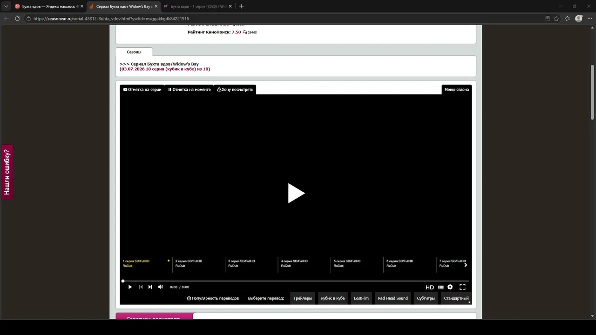Click the Хочу посмотреть warning icon
596x335 pixels.
click(x=219, y=89)
